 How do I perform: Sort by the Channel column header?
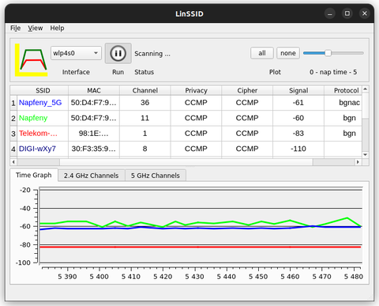coord(145,90)
